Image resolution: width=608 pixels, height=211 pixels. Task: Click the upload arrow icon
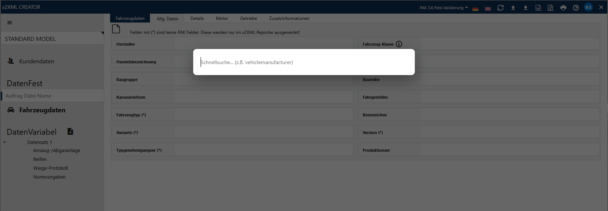[x=513, y=8]
